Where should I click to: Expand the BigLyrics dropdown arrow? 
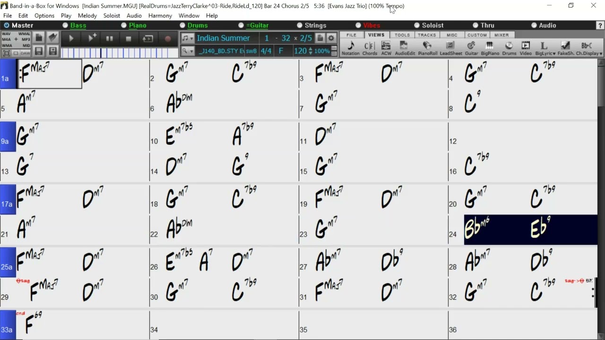click(553, 54)
